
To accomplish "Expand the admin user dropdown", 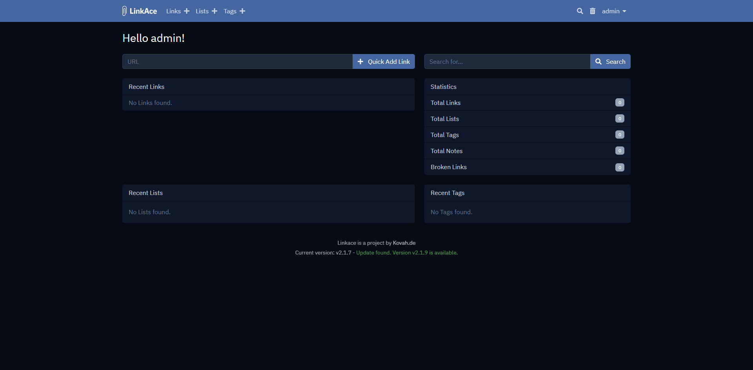I will pos(614,11).
